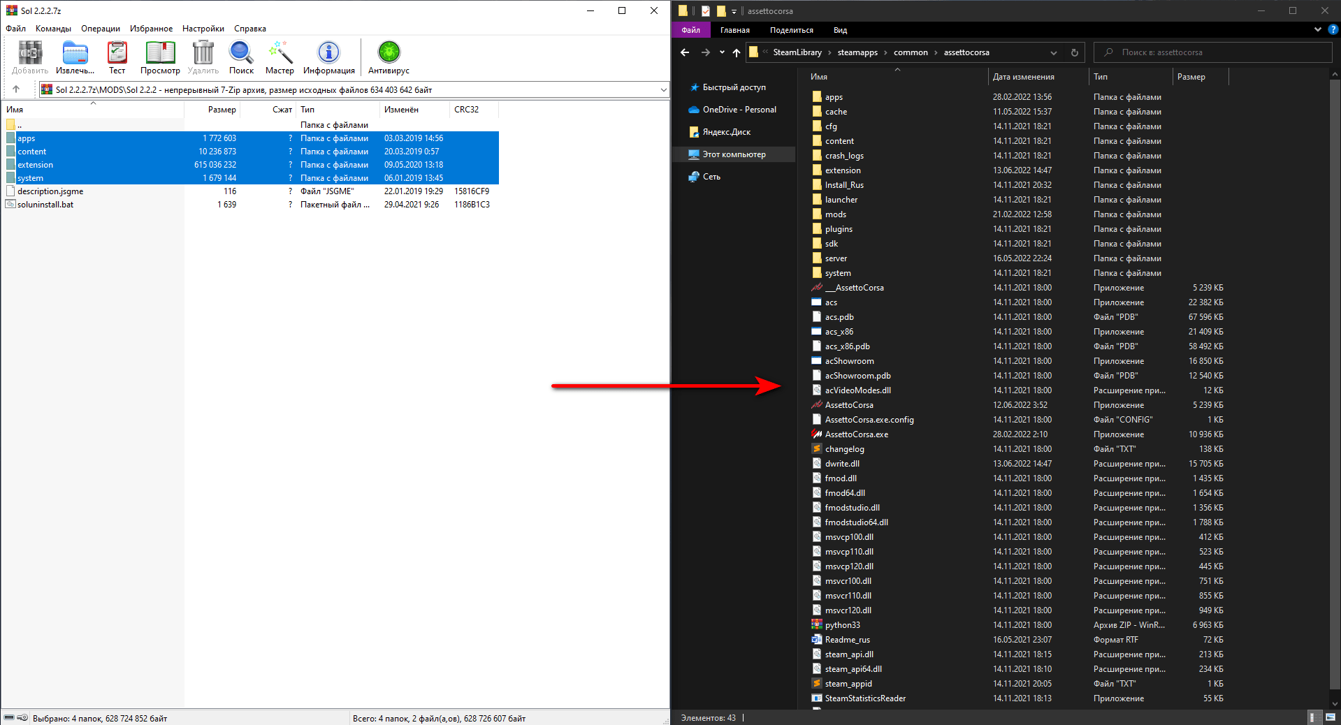The height and width of the screenshot is (725, 1341).
Task: Open WinRAR Команды menu
Action: 53,29
